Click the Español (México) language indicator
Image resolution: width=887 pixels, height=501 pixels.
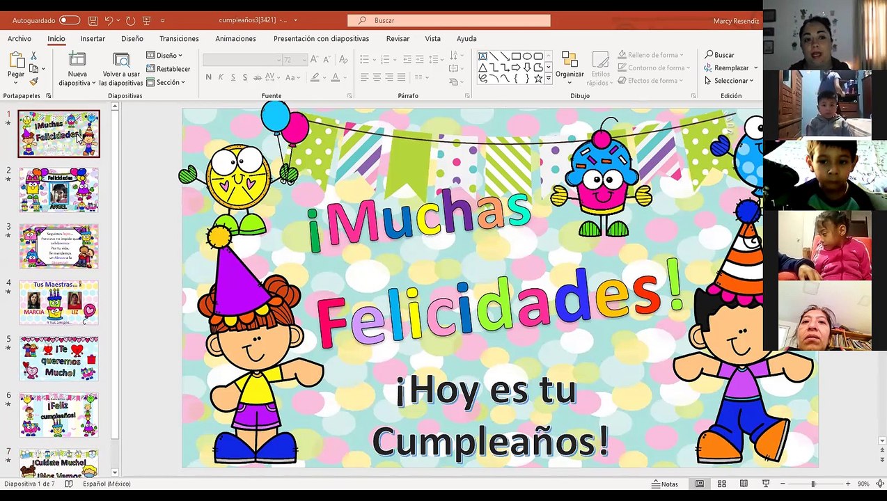[x=107, y=484]
